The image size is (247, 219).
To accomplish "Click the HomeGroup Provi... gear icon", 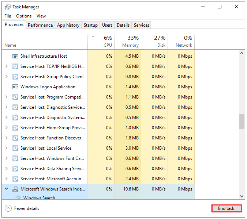I will click(x=15, y=128).
